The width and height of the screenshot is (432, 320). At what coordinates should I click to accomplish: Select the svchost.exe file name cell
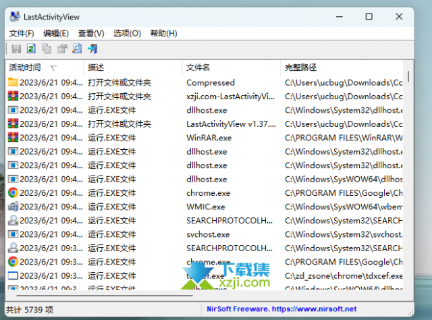[208, 234]
